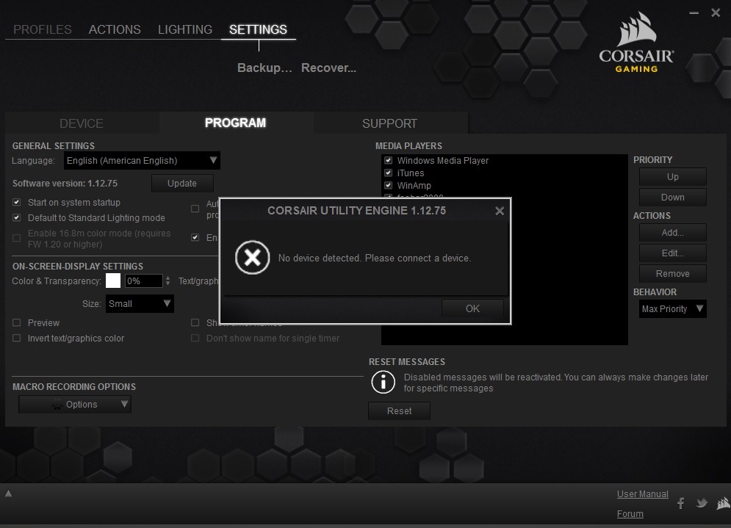
Task: Uncheck Windows Media Player checkbox
Action: click(389, 161)
